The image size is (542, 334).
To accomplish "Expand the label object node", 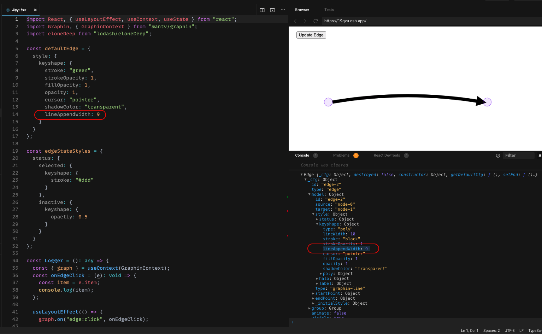I will coord(317,283).
